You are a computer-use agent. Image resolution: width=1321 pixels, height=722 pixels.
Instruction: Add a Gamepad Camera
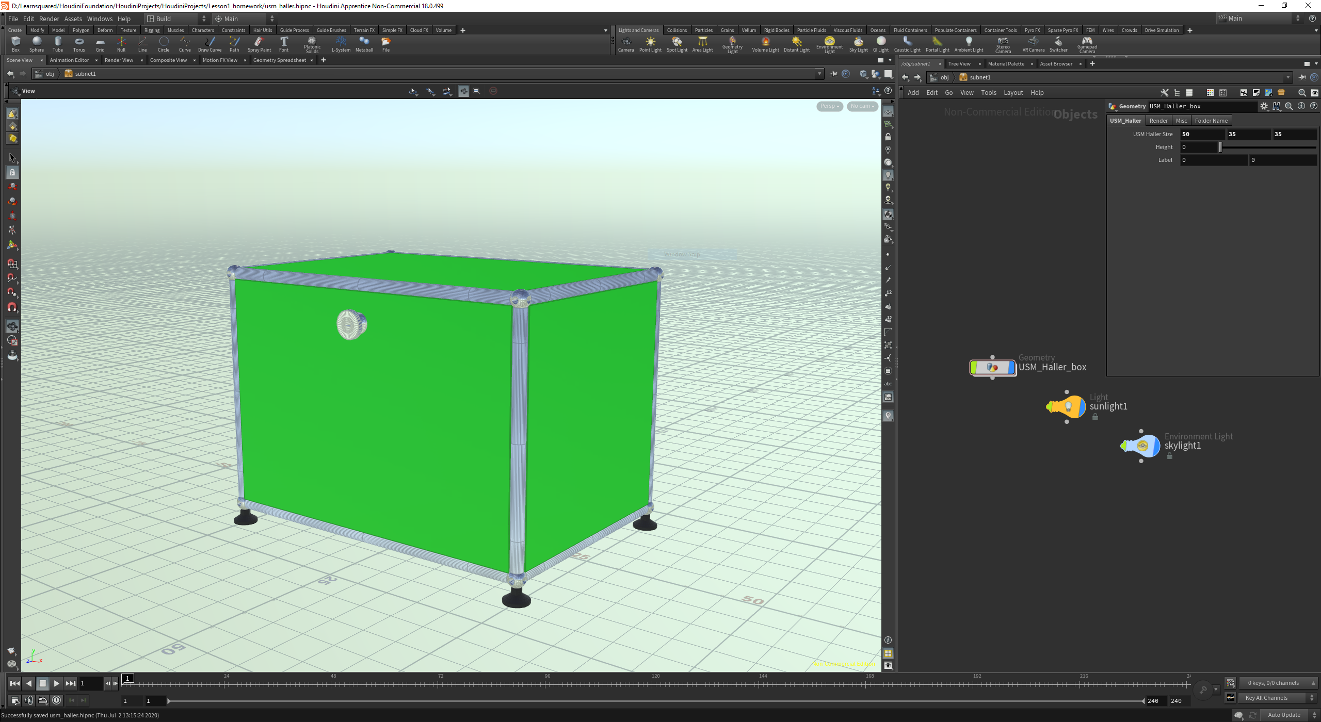tap(1087, 45)
